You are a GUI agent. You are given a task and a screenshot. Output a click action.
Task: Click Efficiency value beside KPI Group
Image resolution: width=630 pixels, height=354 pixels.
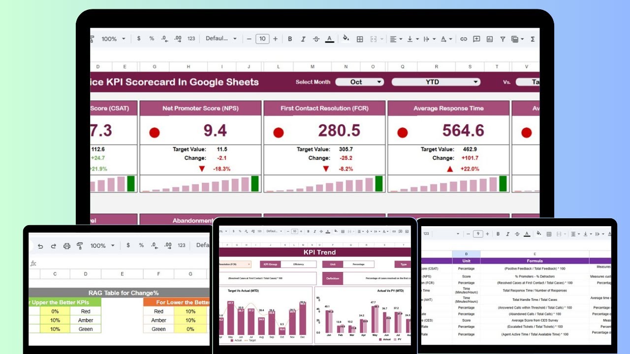(x=299, y=264)
